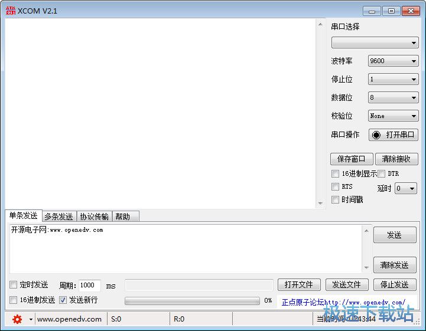Viewport: 426px width, 331px height.
Task: Uncheck the 发送新行 checkbox
Action: [x=63, y=300]
